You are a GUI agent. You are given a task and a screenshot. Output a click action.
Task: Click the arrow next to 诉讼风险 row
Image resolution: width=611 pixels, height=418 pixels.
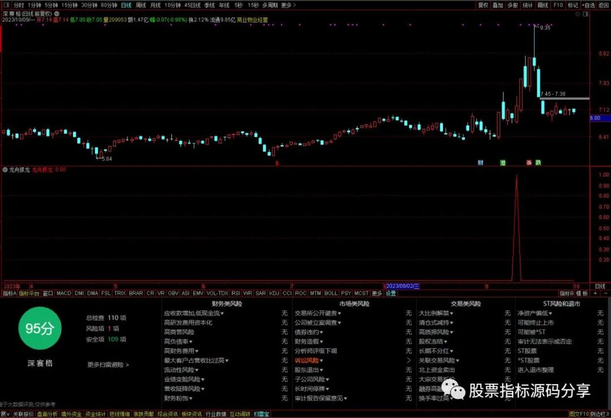click(408, 360)
